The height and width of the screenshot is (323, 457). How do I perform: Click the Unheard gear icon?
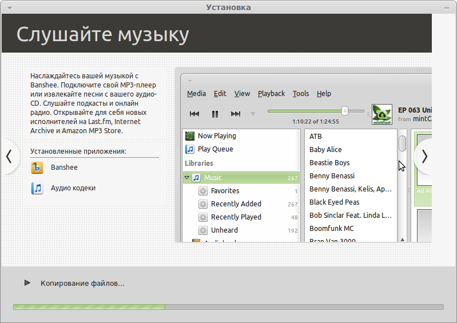[203, 230]
